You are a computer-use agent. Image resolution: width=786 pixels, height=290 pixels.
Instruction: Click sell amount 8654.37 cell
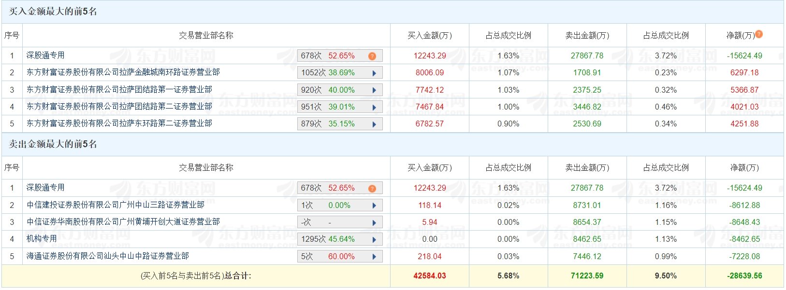pos(587,222)
